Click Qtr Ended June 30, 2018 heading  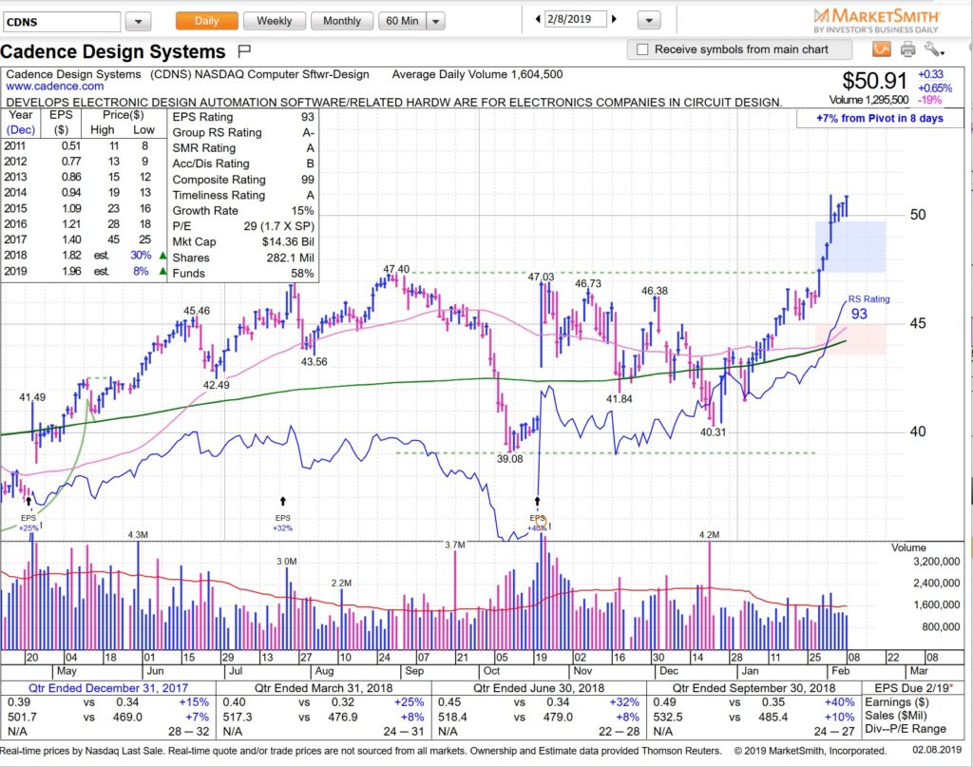539,687
